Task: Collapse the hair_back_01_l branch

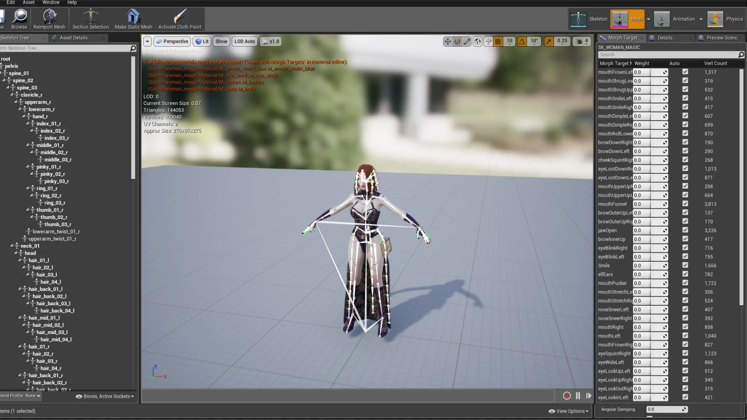Action: (19, 289)
